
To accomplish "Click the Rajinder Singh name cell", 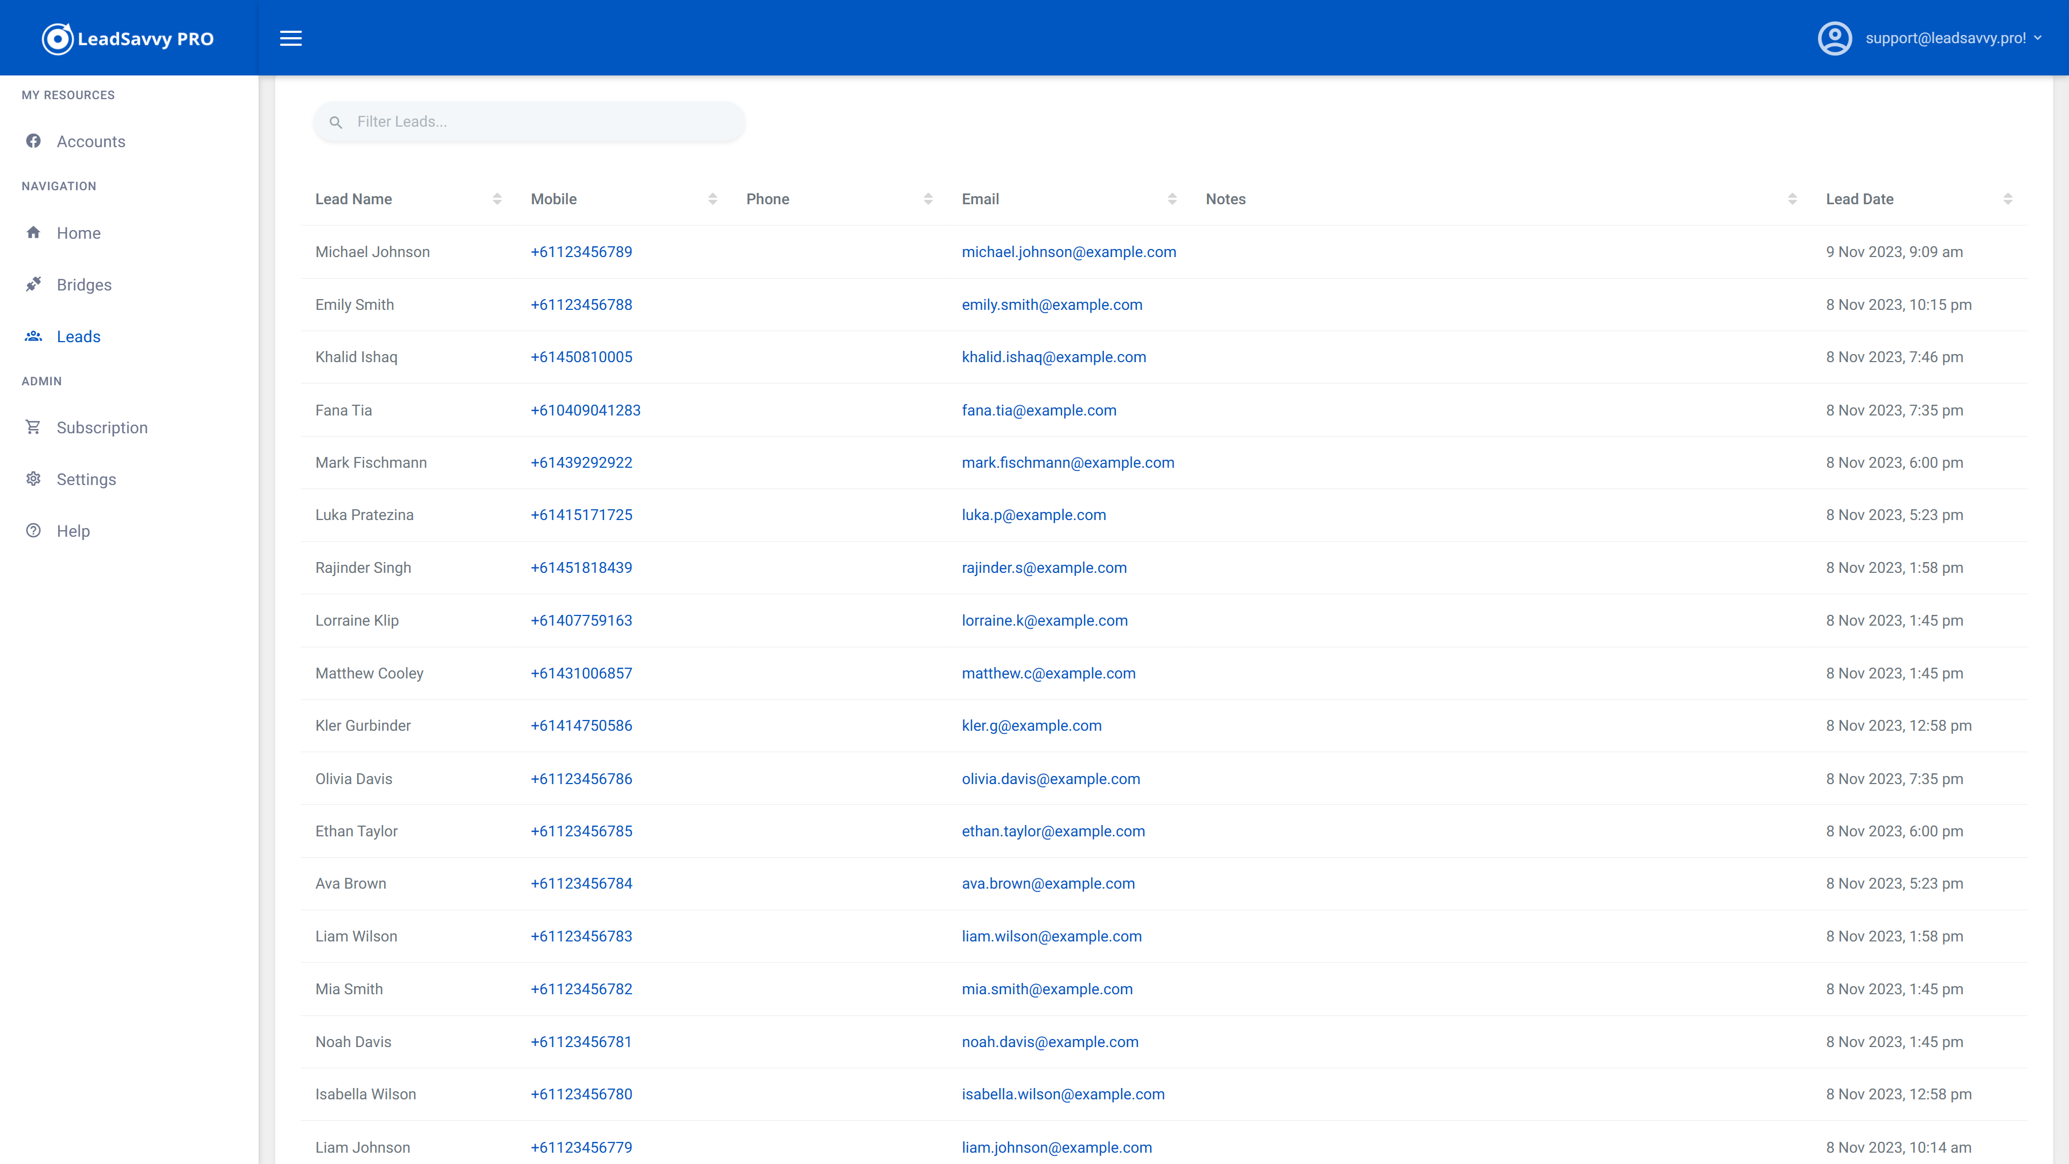I will 363,568.
